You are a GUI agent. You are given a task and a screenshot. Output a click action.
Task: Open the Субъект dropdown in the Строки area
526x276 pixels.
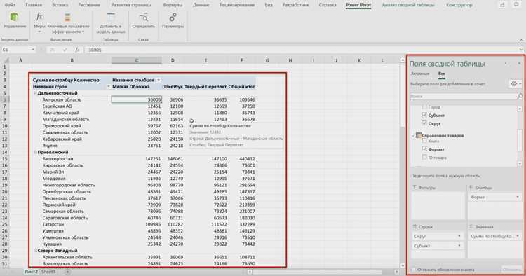click(459, 245)
